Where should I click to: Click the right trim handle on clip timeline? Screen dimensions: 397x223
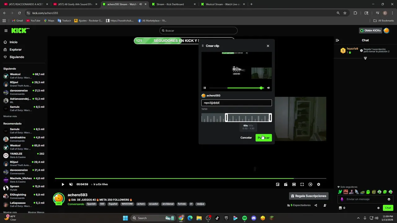[x=270, y=118]
